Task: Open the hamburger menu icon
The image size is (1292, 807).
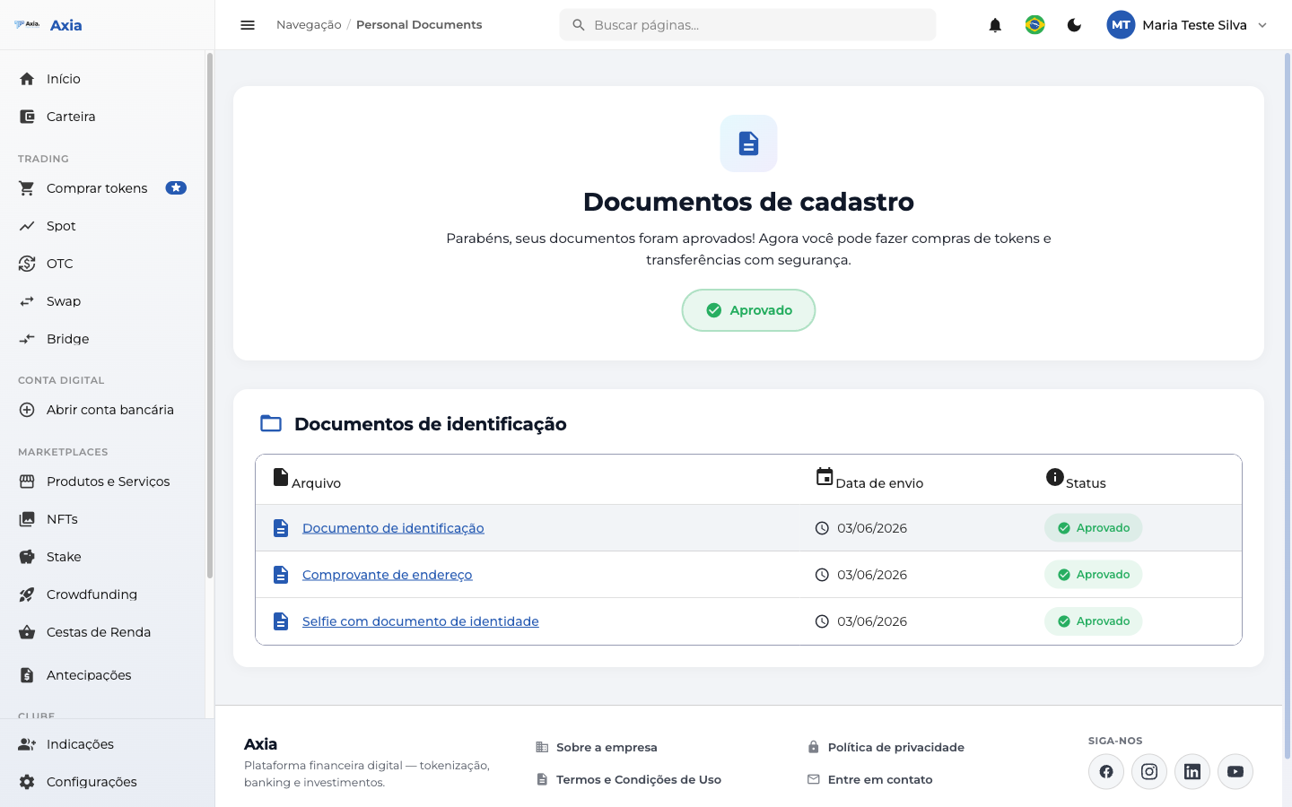Action: coord(248,25)
